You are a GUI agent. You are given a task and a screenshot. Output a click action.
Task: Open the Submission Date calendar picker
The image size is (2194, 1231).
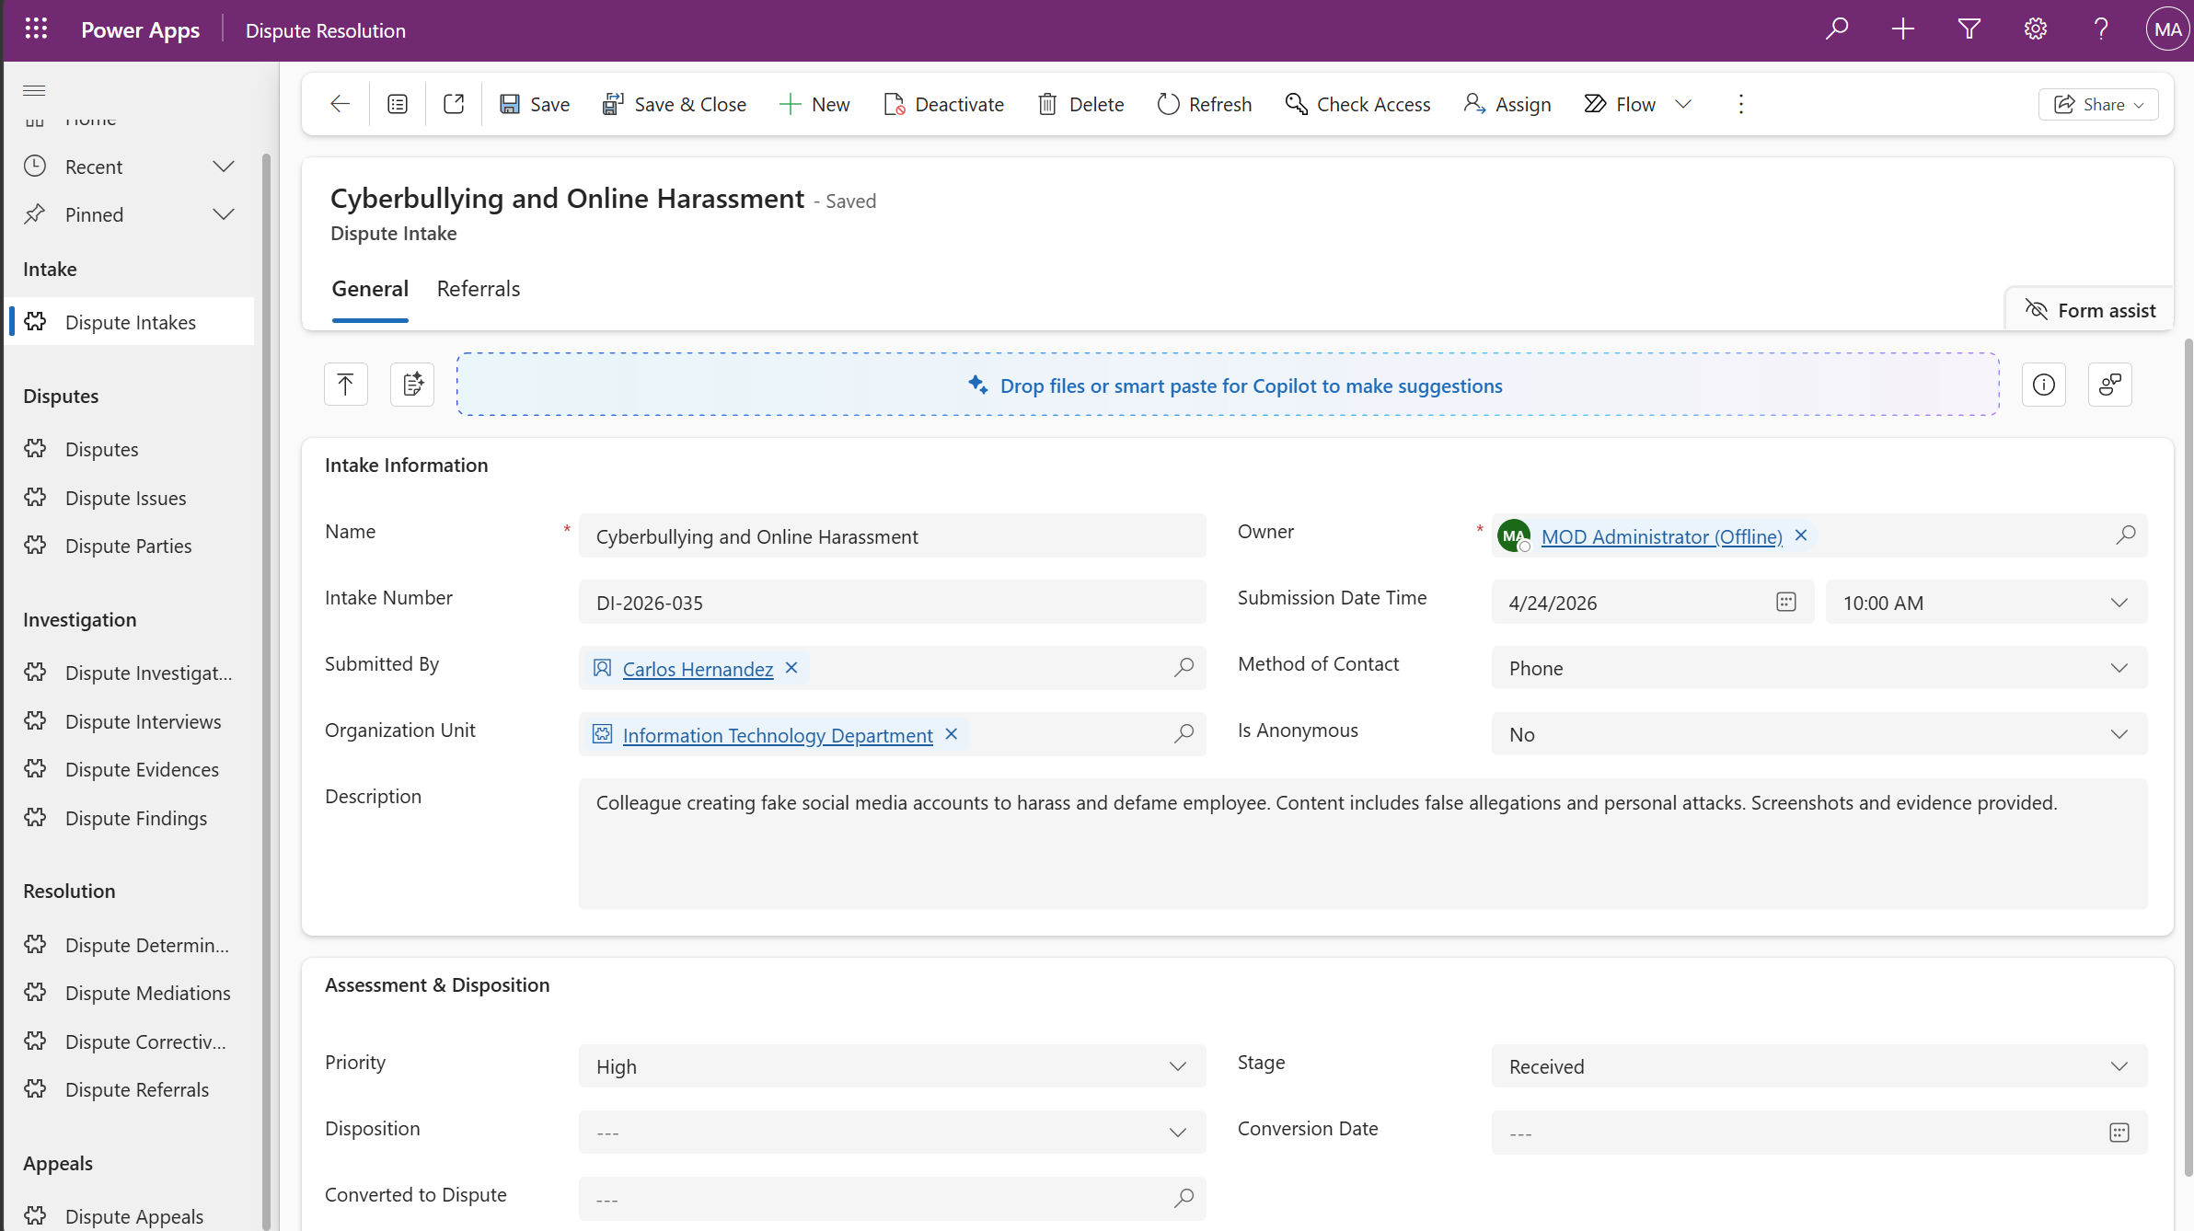[1786, 602]
